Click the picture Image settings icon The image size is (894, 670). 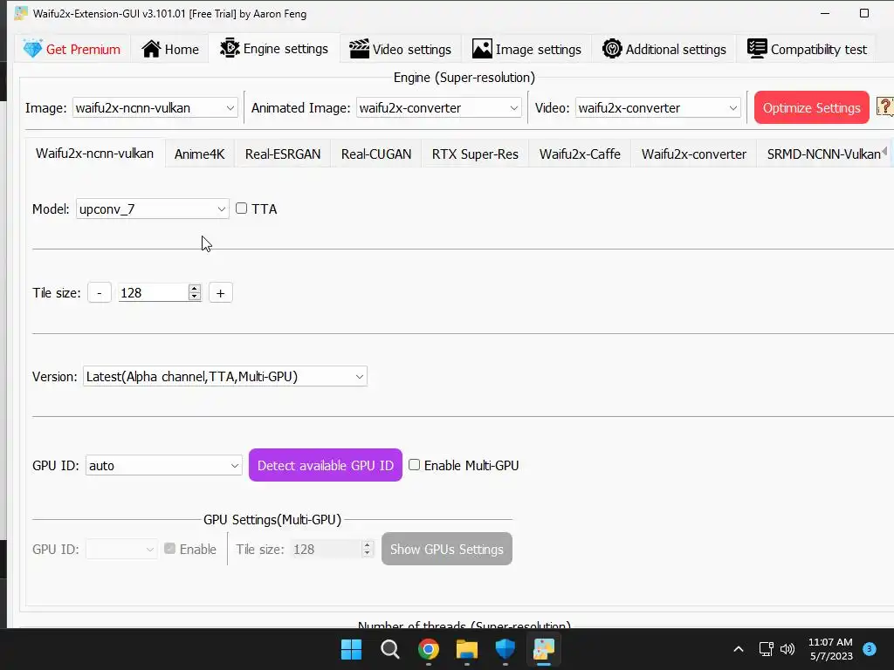(482, 49)
